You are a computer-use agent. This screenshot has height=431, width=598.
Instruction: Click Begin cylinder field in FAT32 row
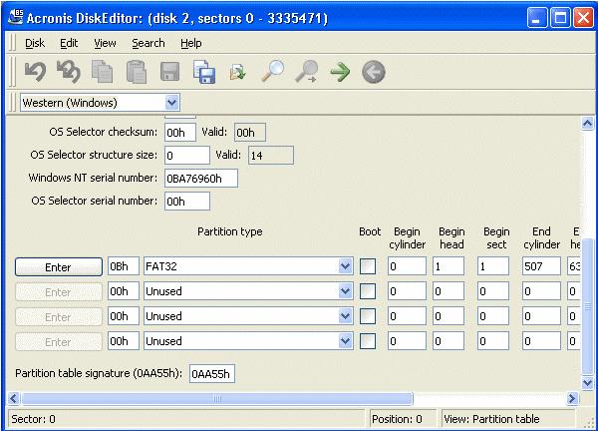[407, 266]
